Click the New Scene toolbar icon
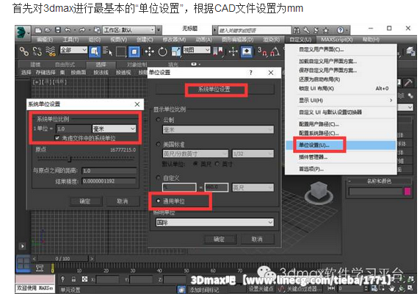The image size is (420, 294). [38, 30]
